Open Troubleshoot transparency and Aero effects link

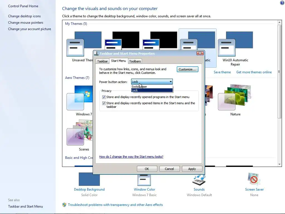click(x=115, y=205)
